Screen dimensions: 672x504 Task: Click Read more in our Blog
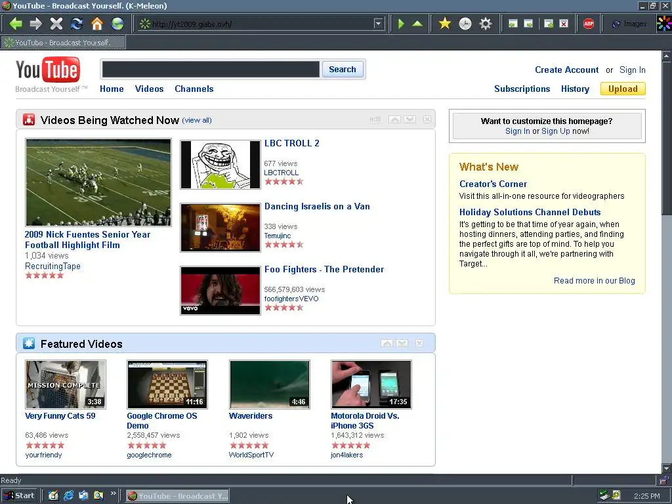(594, 281)
